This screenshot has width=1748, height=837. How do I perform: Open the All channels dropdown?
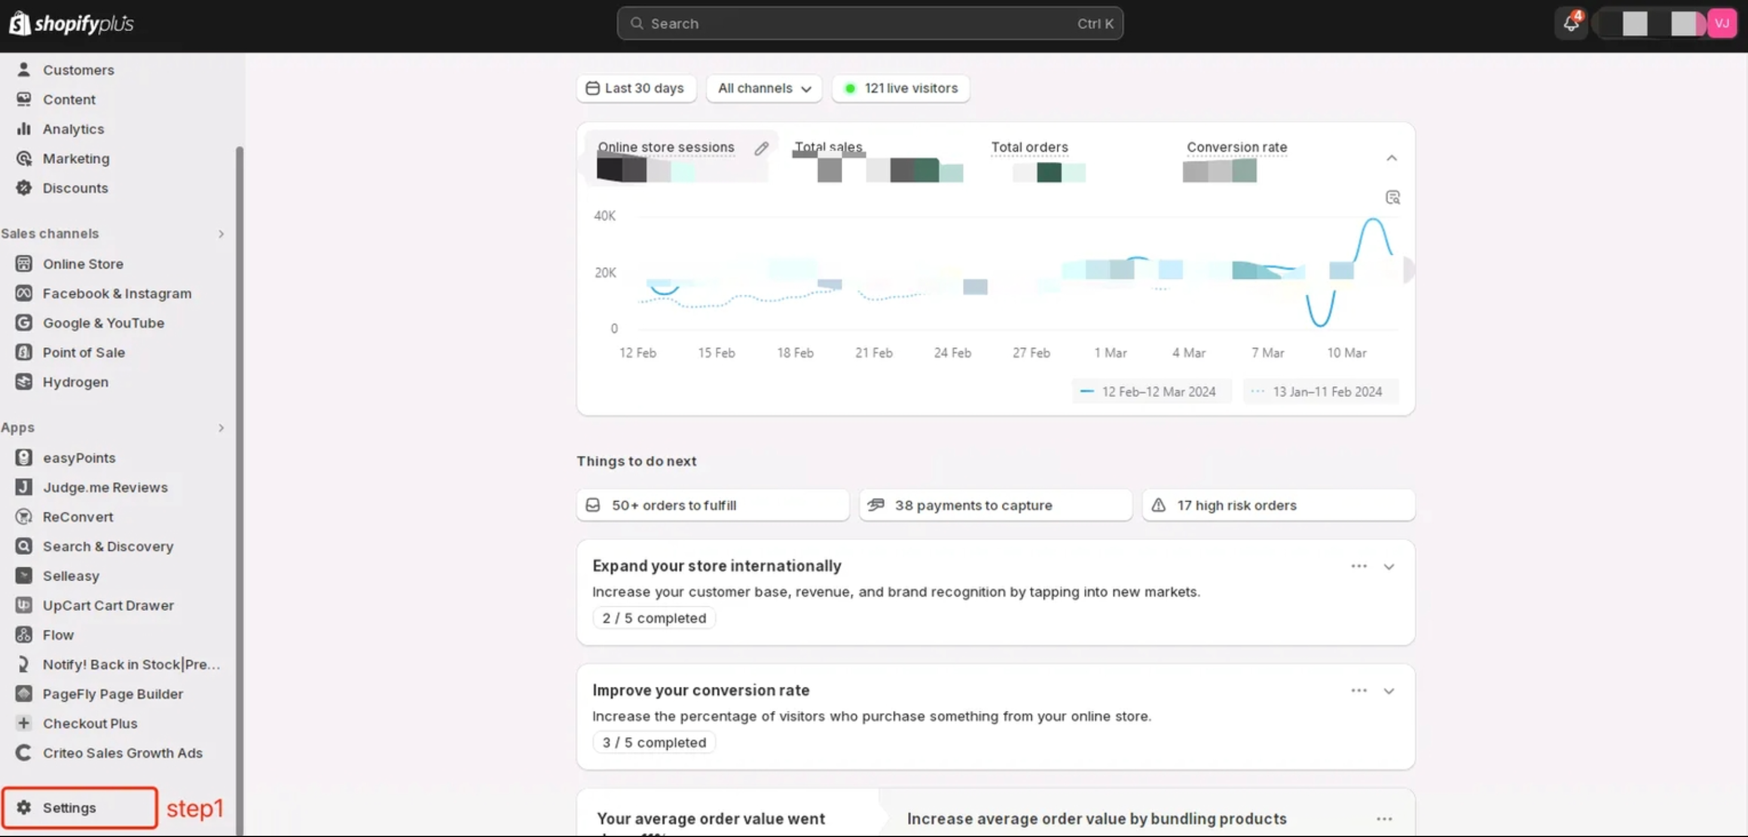(x=764, y=88)
